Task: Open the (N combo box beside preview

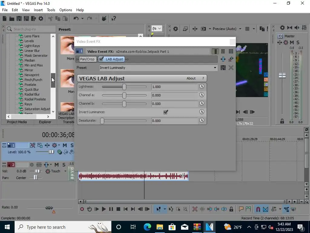Action: pos(157,29)
